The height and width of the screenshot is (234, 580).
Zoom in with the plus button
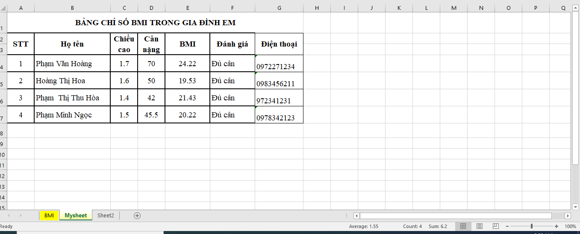pos(556,226)
